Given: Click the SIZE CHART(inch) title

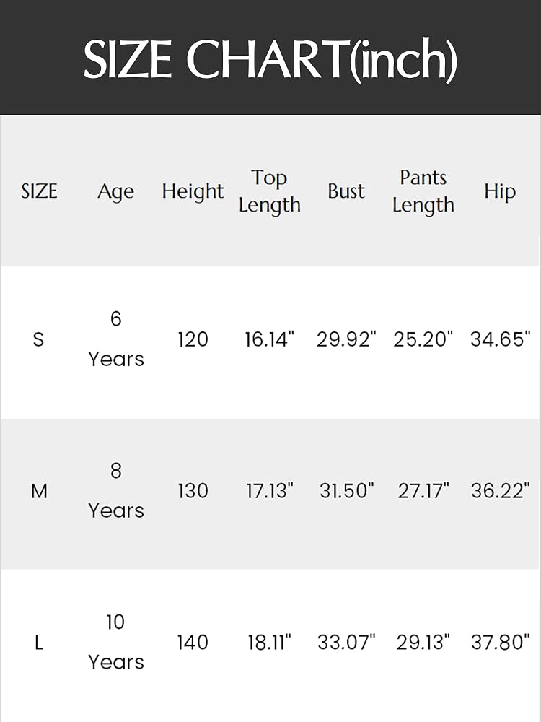Looking at the screenshot, I should pos(270,59).
